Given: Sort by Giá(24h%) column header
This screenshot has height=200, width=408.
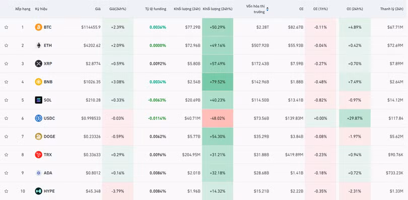Looking at the screenshot, I should (x=118, y=9).
